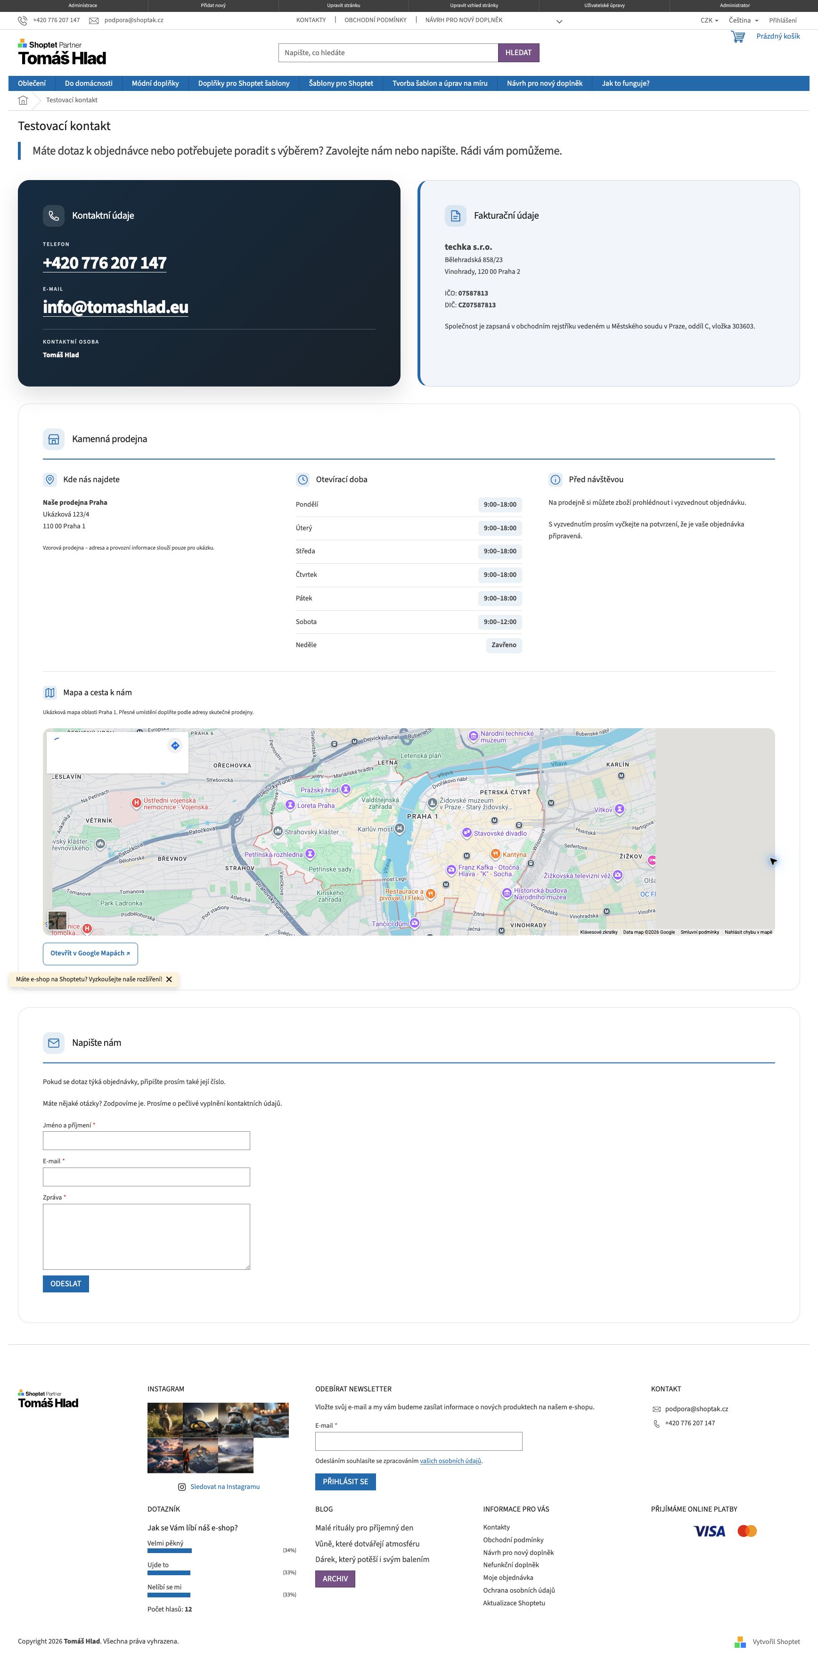Click the search input field
Viewport: 818px width, 1661px height.
point(388,53)
